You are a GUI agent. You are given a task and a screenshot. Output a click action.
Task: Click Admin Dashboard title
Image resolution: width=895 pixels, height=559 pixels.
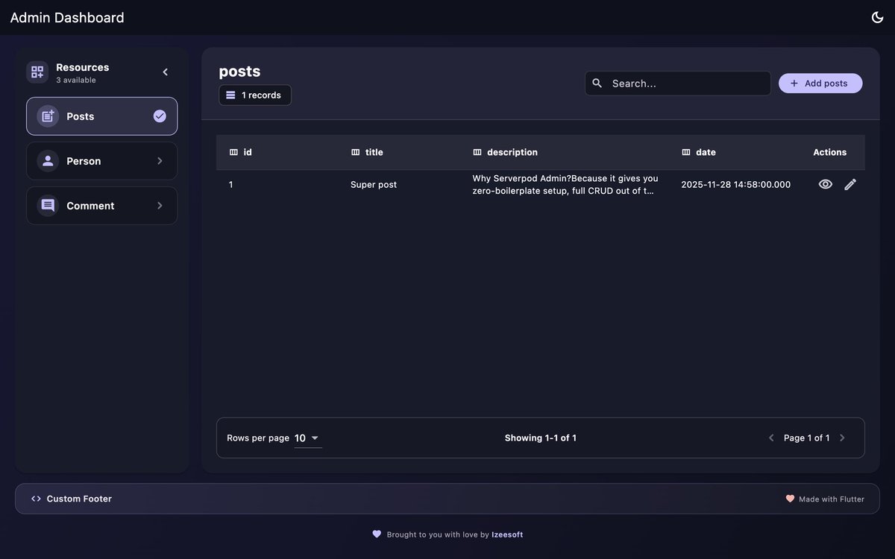tap(67, 17)
